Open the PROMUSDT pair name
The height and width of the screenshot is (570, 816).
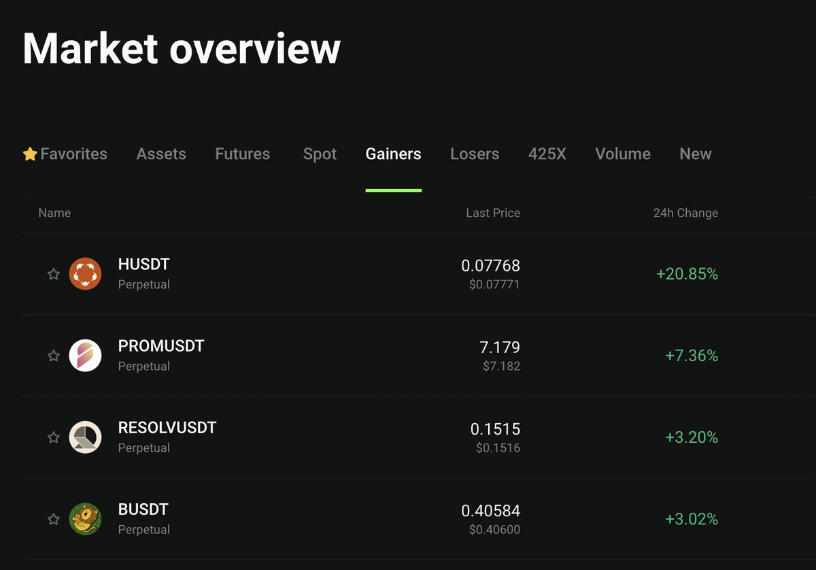161,346
